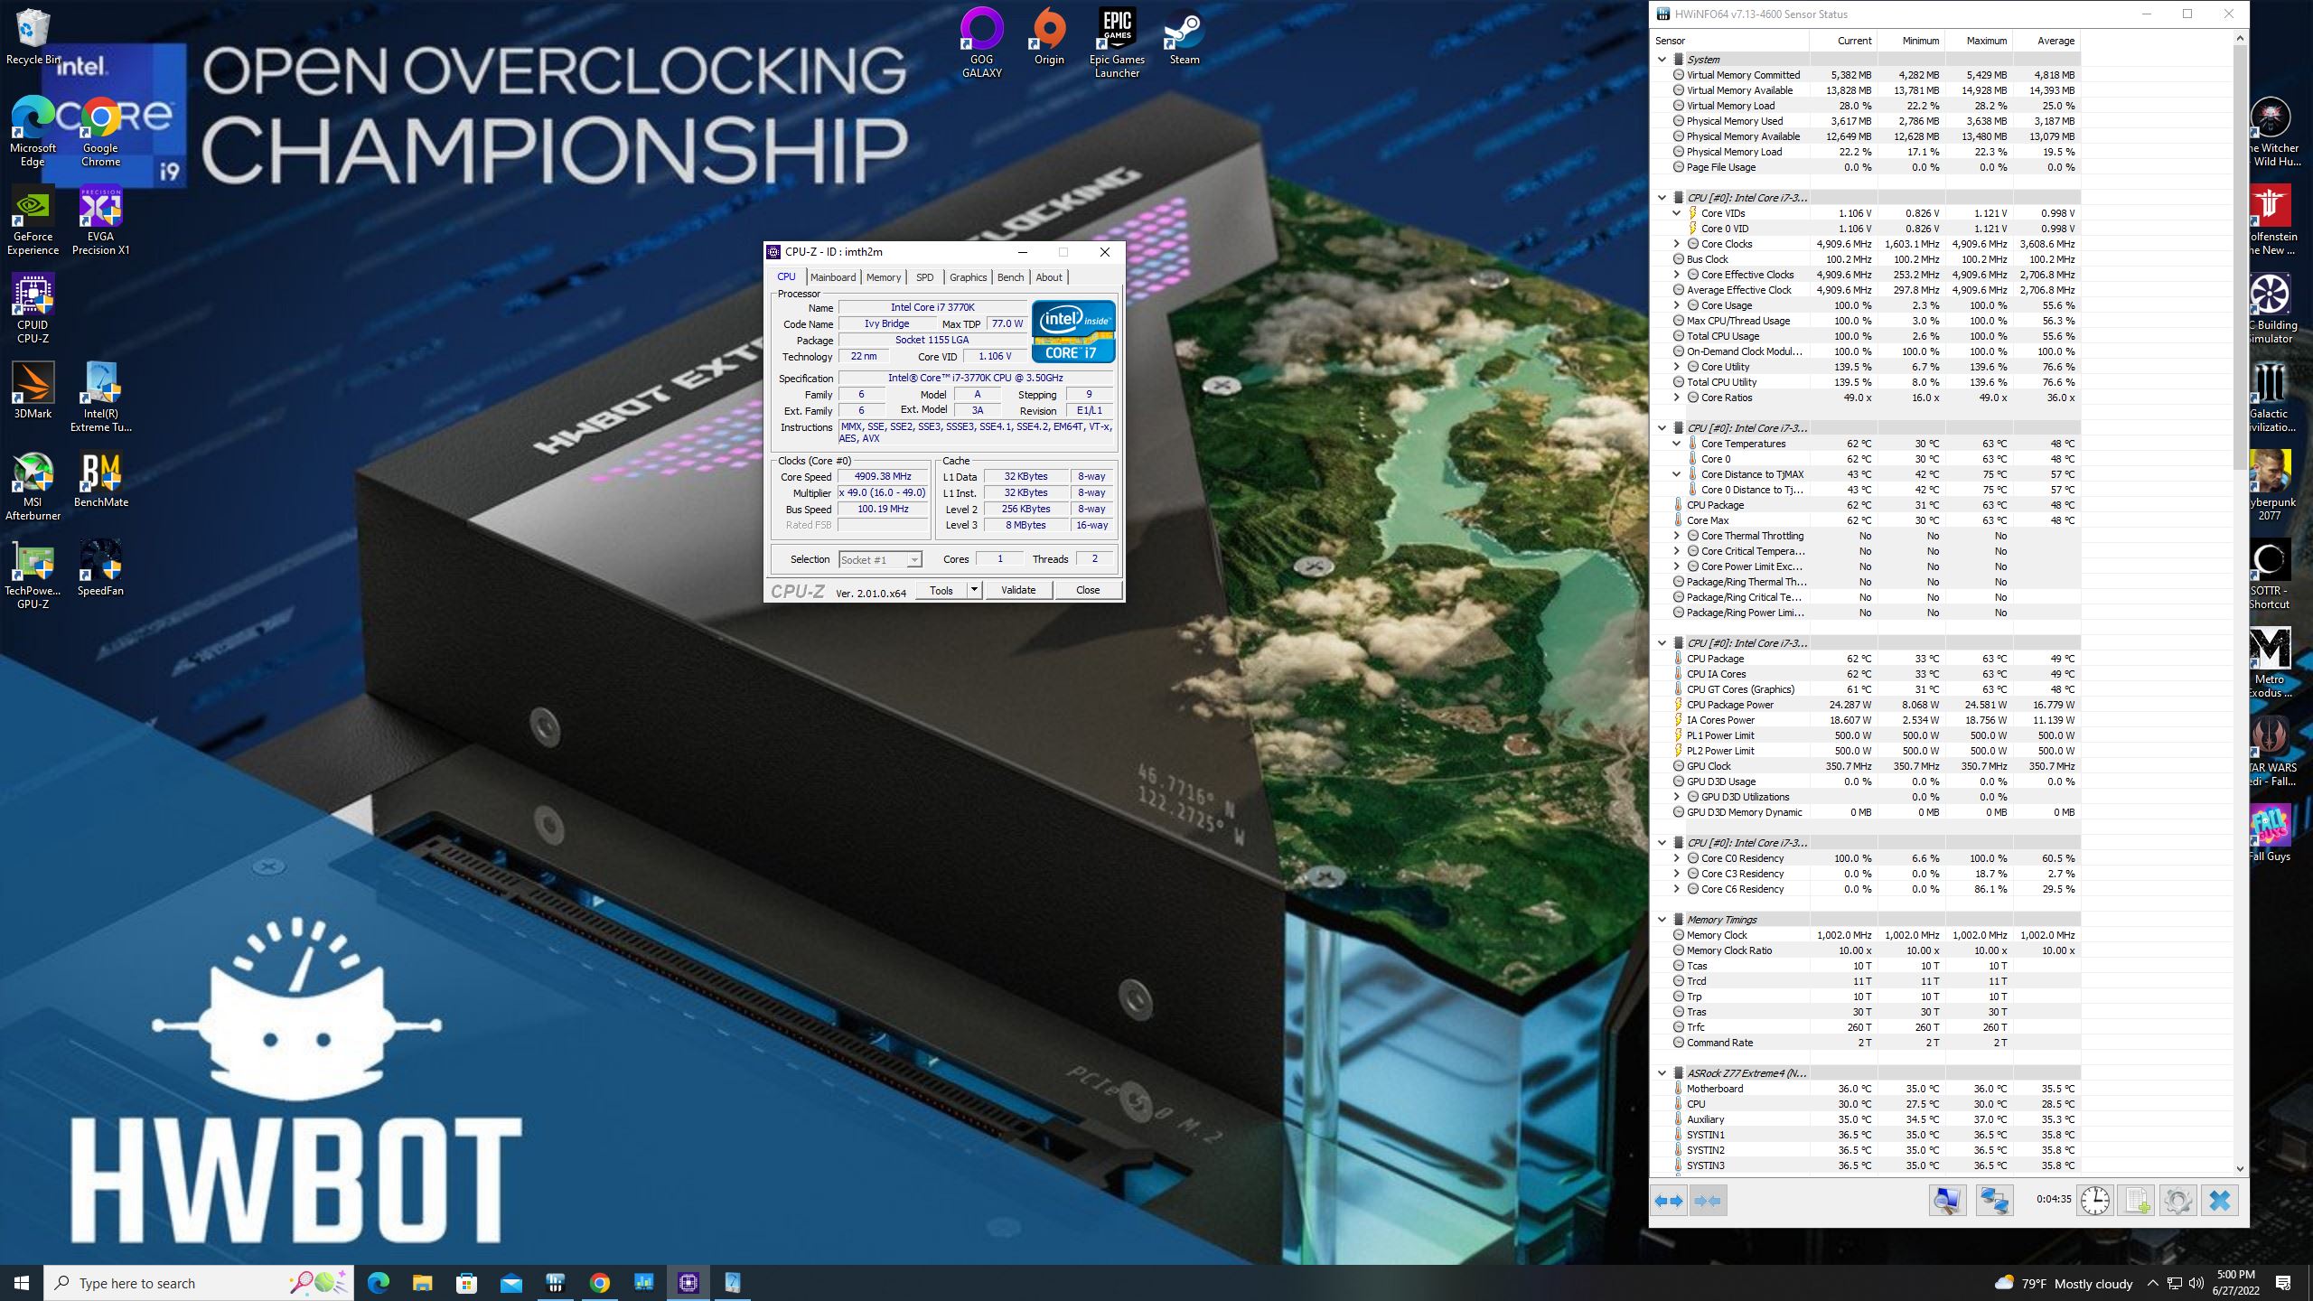Open MSI Afterburner desktop icon
Screen dimensions: 2313x1301
[33, 485]
